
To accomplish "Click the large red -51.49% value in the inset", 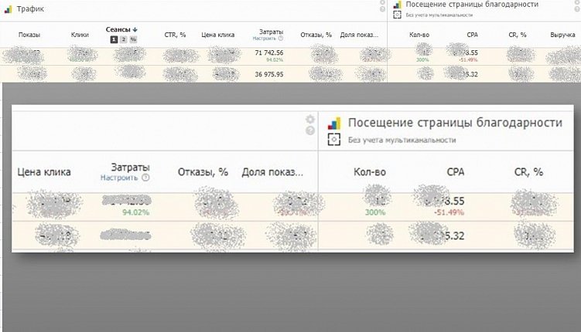I will pos(449,212).
